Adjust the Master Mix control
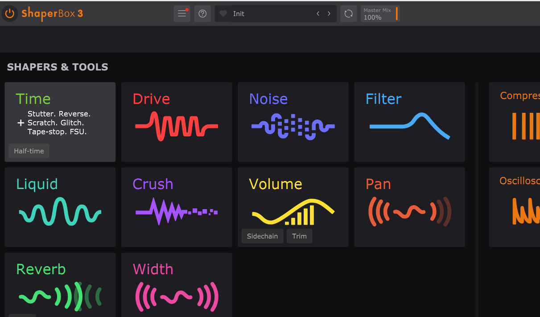The width and height of the screenshot is (540, 317). pyautogui.click(x=380, y=14)
